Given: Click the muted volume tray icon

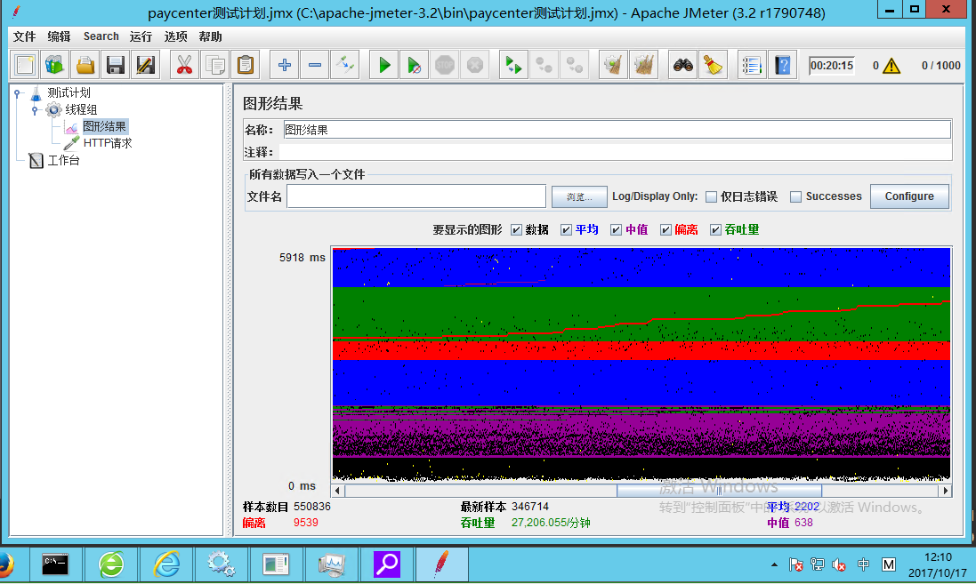Looking at the screenshot, I should click(838, 564).
